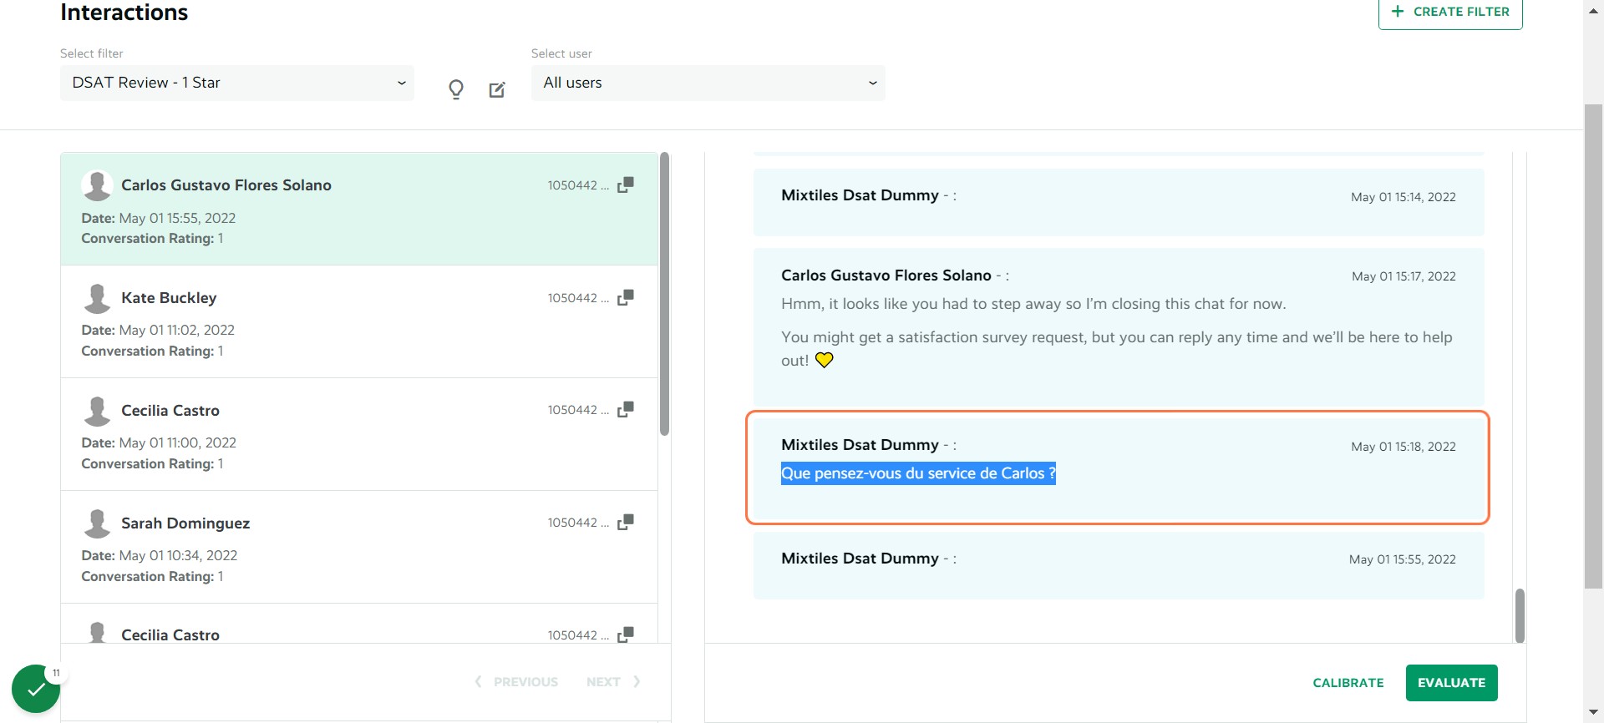Go to the Previous page of interactions
Image resolution: width=1604 pixels, height=723 pixels.
point(516,682)
